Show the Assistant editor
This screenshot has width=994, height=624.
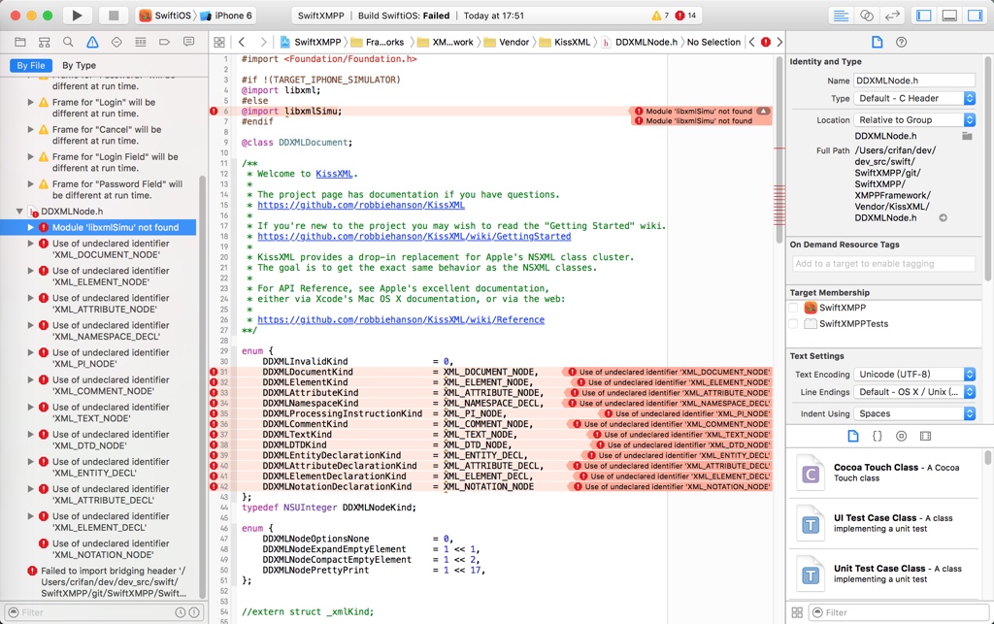pos(867,16)
